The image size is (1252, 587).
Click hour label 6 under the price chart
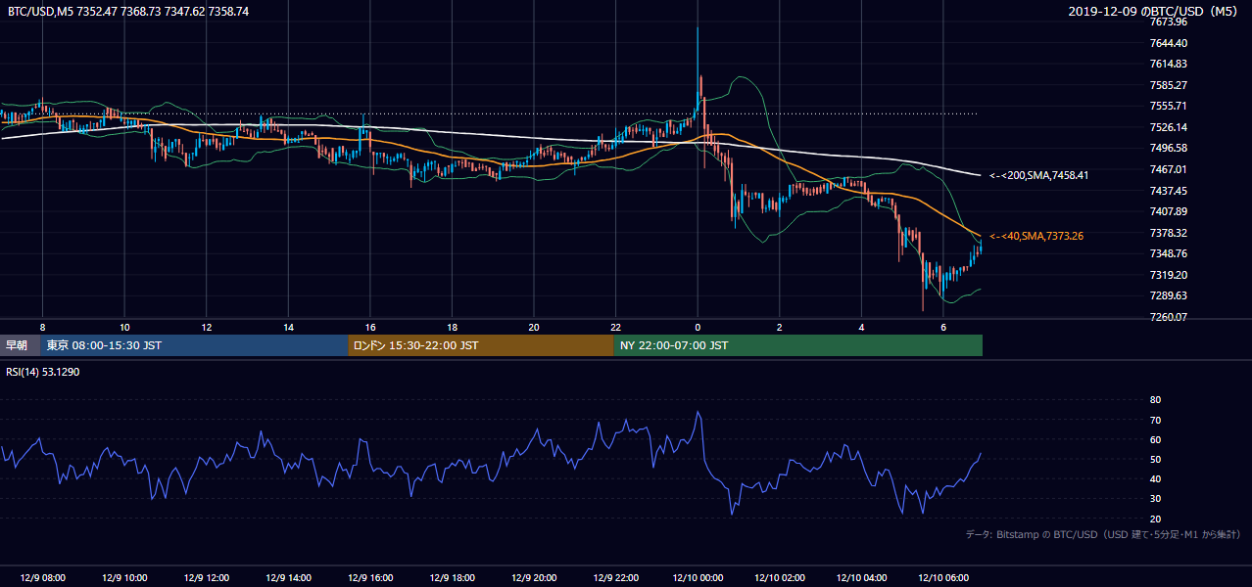[942, 327]
